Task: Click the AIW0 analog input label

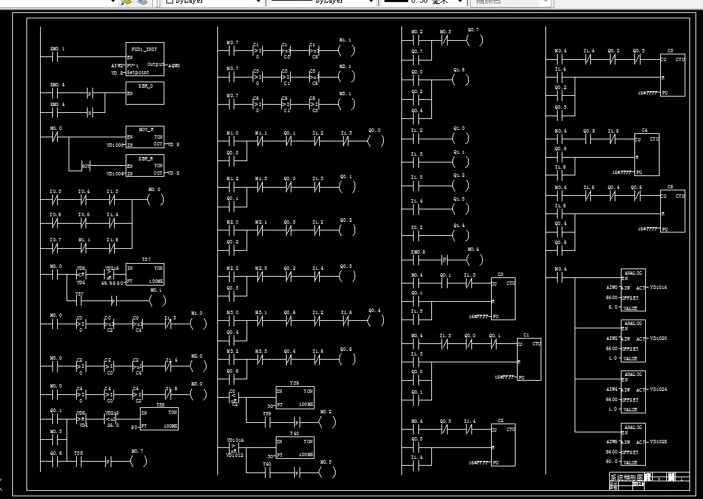Action: pyautogui.click(x=612, y=287)
